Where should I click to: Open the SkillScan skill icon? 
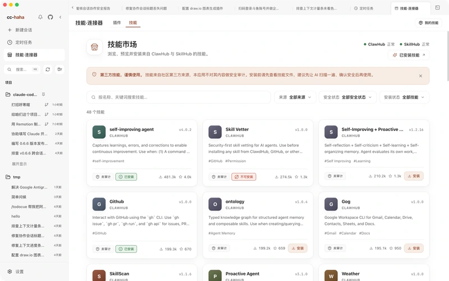click(99, 275)
